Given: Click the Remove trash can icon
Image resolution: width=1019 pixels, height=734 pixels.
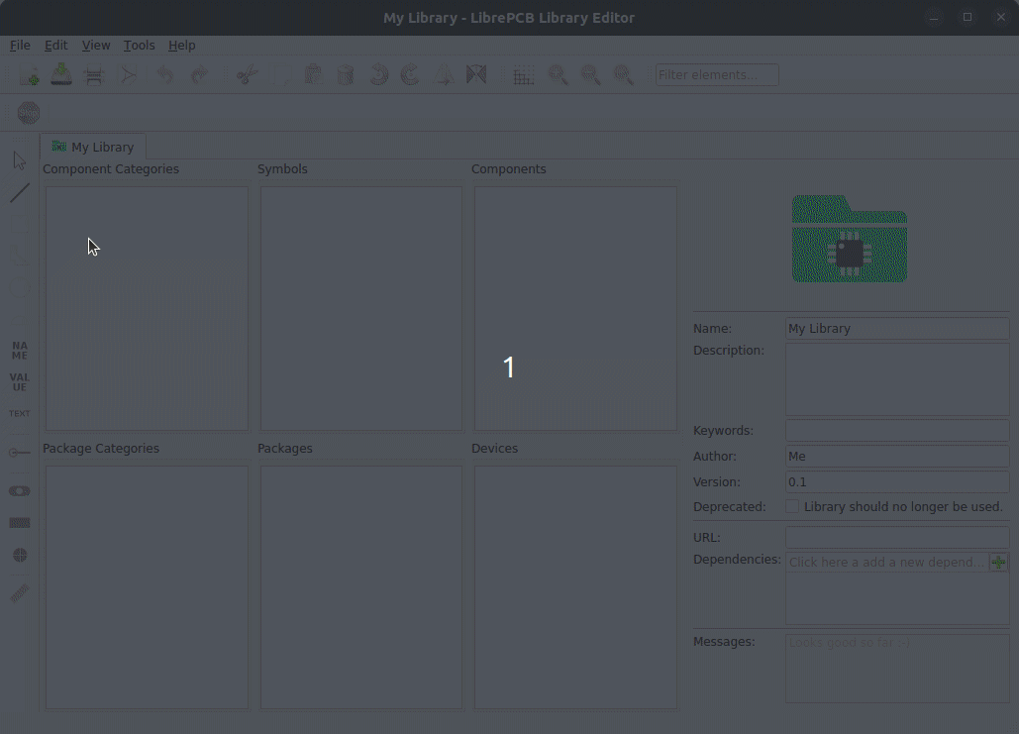Looking at the screenshot, I should coord(346,75).
